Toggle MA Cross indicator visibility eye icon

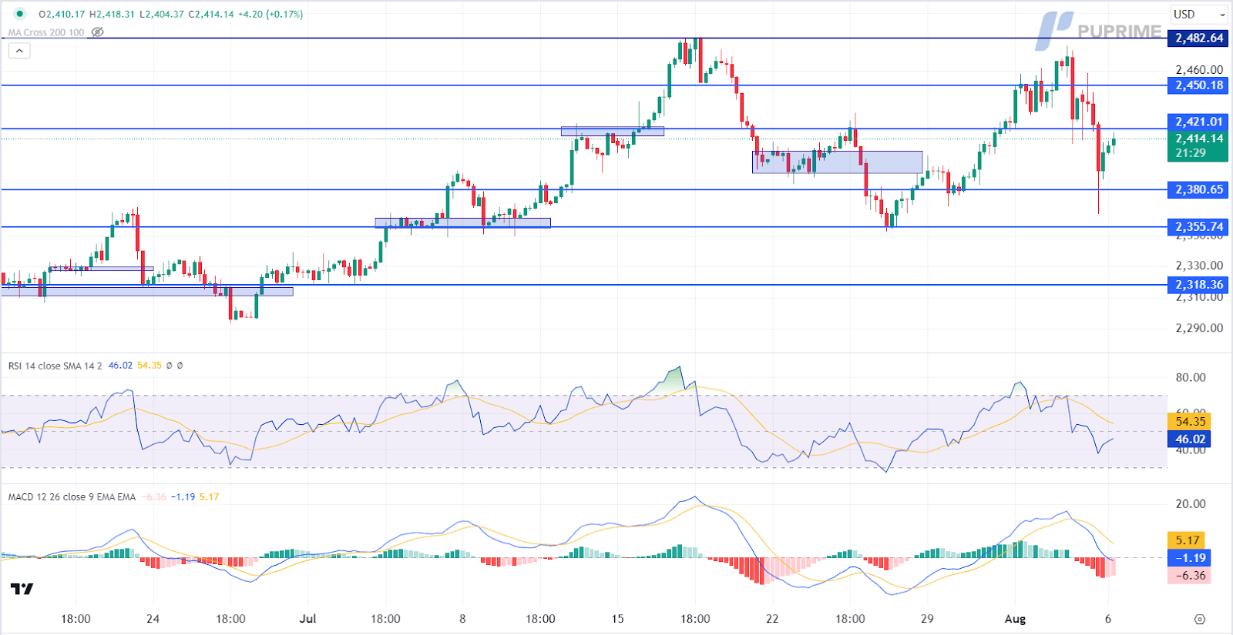click(97, 32)
